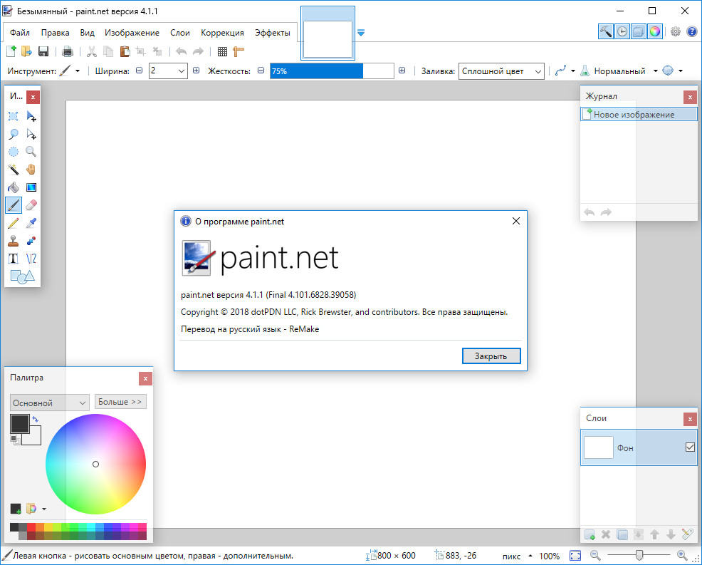702x565 pixels.
Task: Select the Rectangle Select tool
Action: [14, 116]
